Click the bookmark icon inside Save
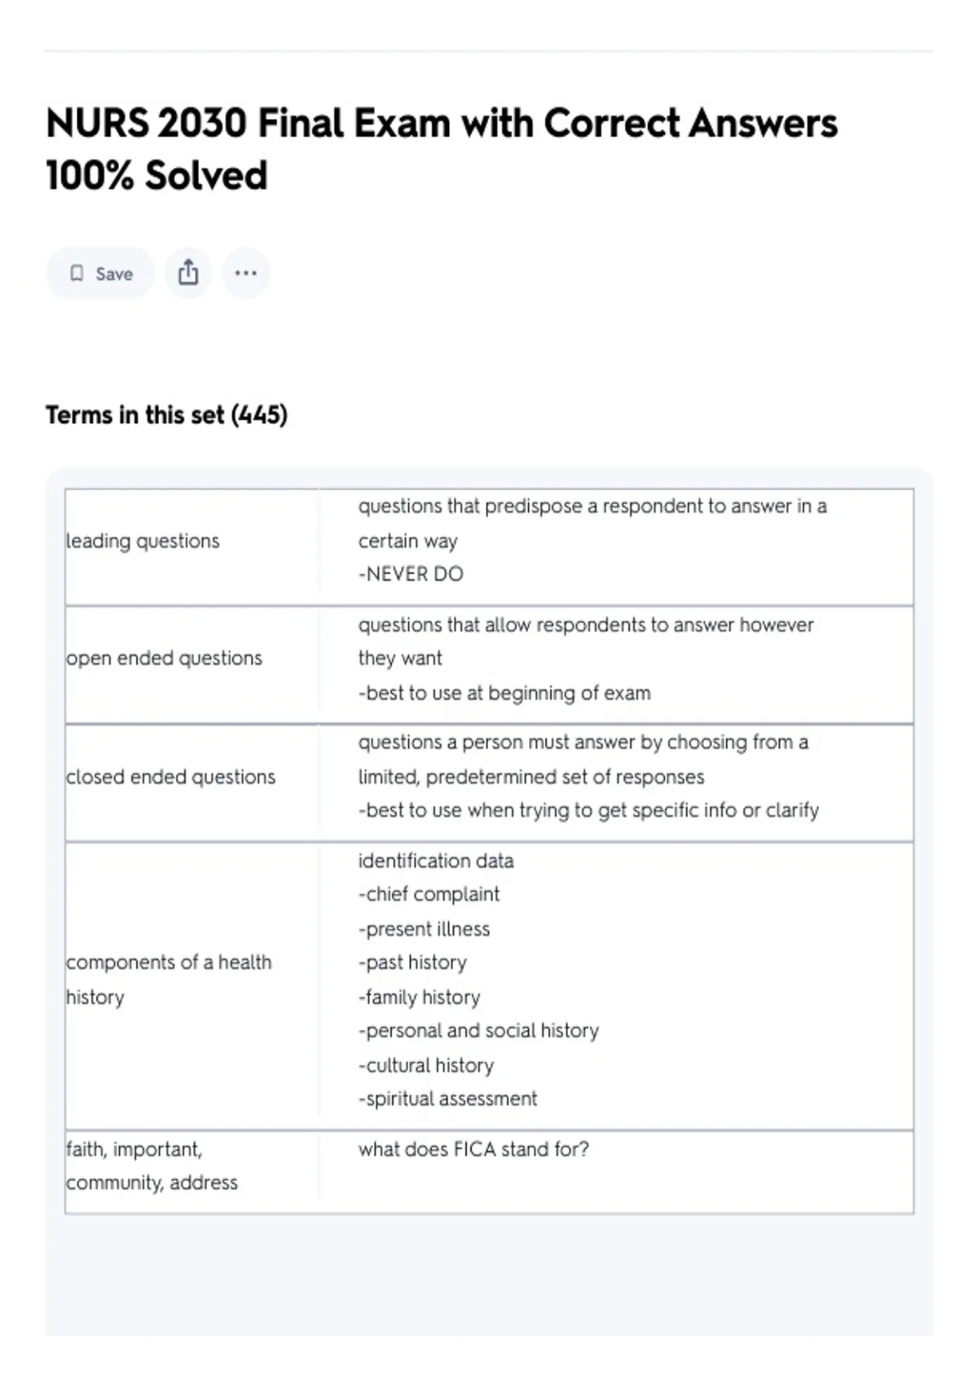Viewport: 978px width, 1385px height. (77, 274)
